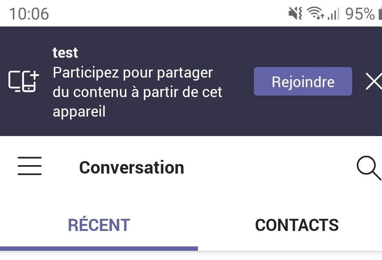This screenshot has height=260, width=382.
Task: Click the 'test' meeting title
Action: point(65,53)
